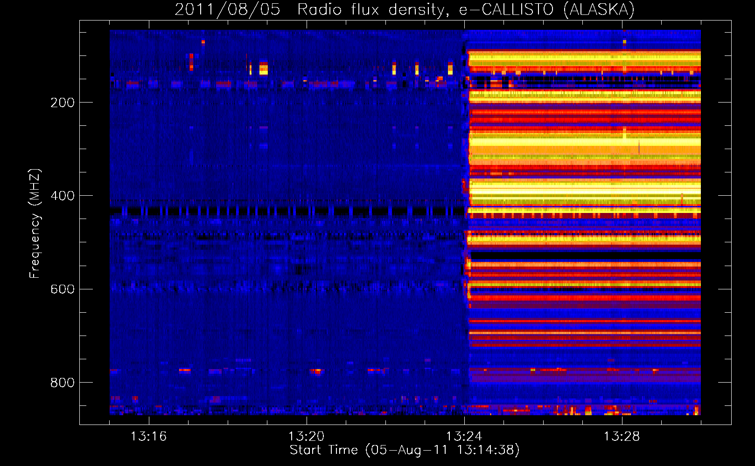The height and width of the screenshot is (466, 755).
Task: Select the 800 frequency axis label
Action: point(63,383)
